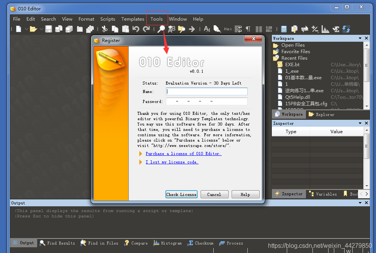The image size is (376, 253).
Task: Click the Find magnifier icon
Action: tap(161, 29)
